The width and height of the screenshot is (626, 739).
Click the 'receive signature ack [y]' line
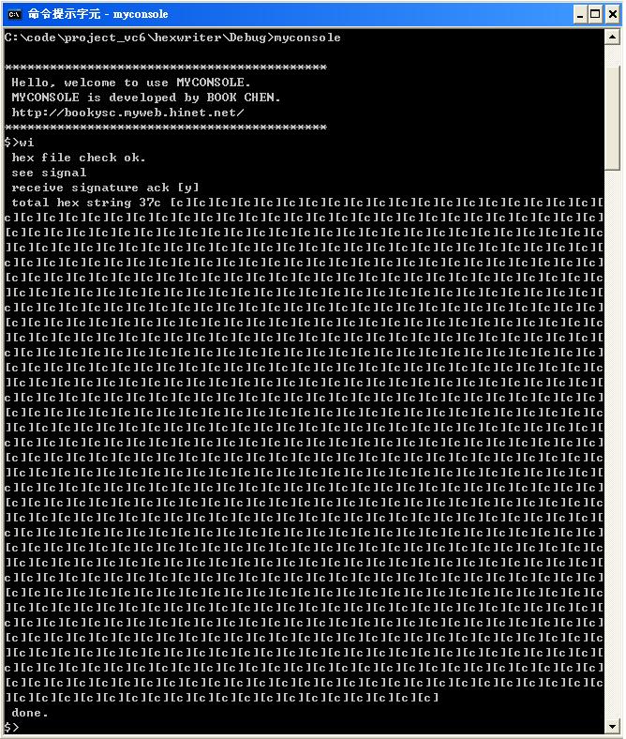coord(105,188)
